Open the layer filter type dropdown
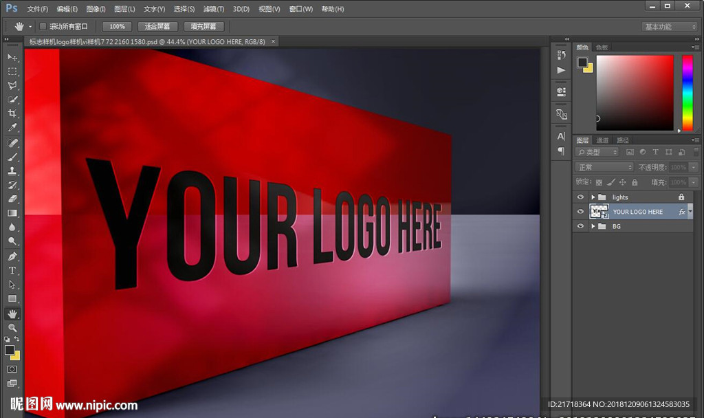The image size is (704, 418). [597, 152]
